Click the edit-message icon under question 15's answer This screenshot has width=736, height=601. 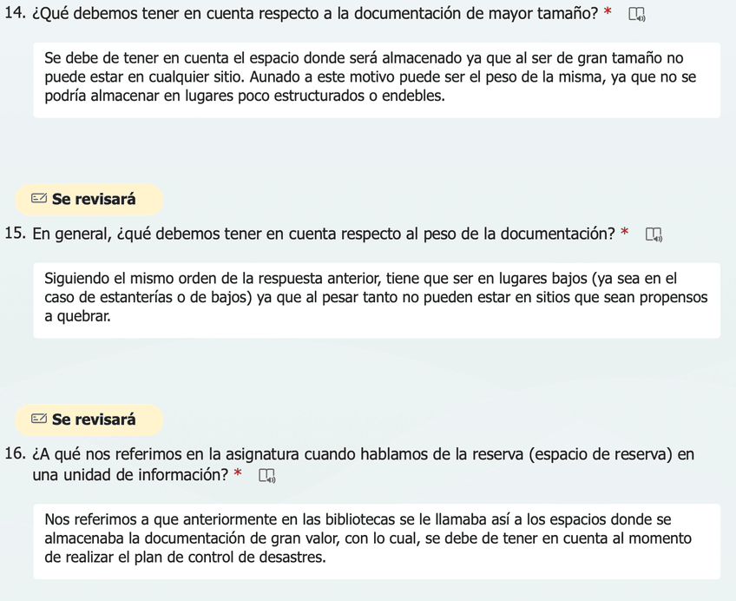tap(38, 419)
